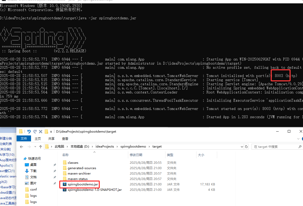
Task: Click the new folder icon in quick access toolbar
Action: [46, 132]
